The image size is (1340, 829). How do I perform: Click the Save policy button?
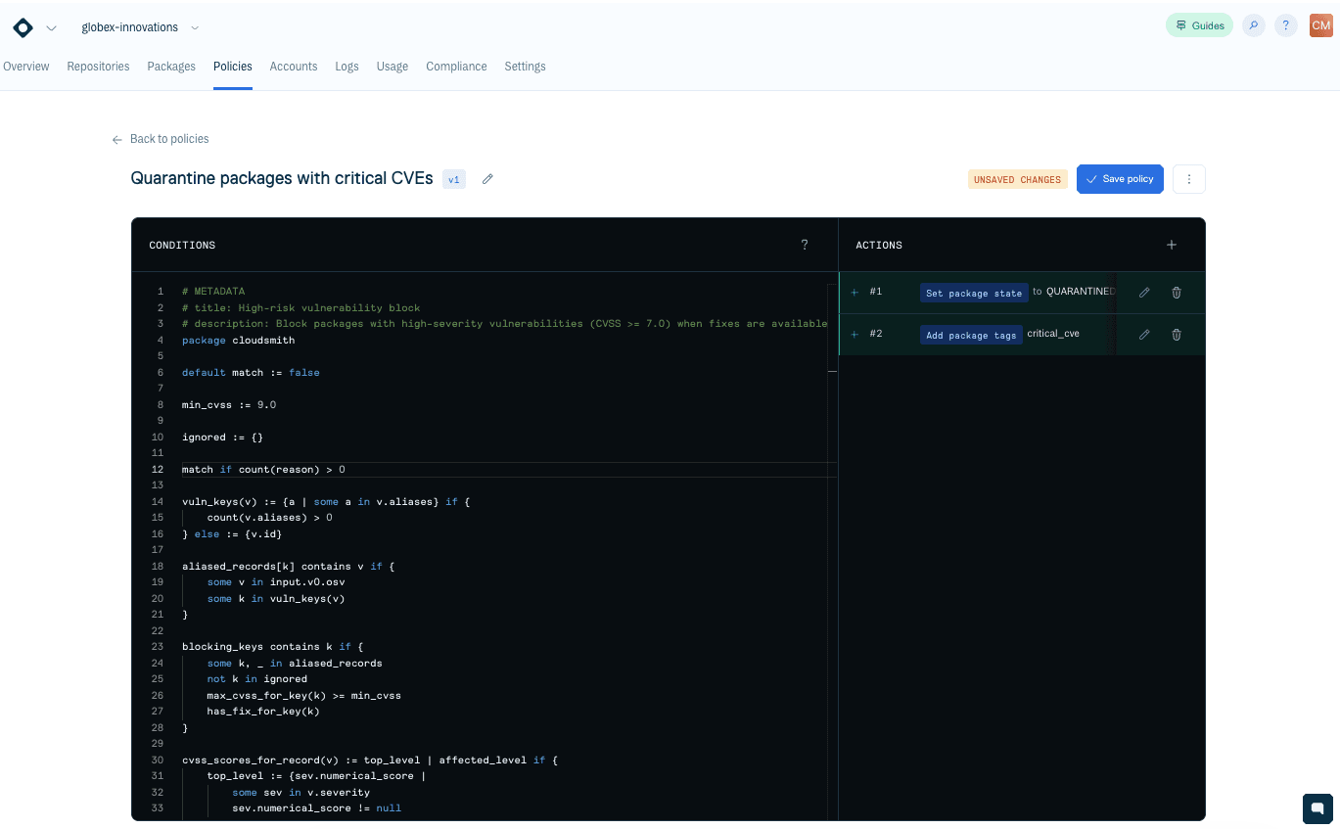1120,179
